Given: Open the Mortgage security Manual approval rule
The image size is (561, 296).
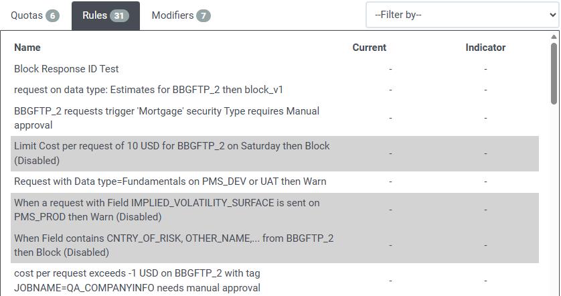Looking at the screenshot, I should click(x=167, y=118).
